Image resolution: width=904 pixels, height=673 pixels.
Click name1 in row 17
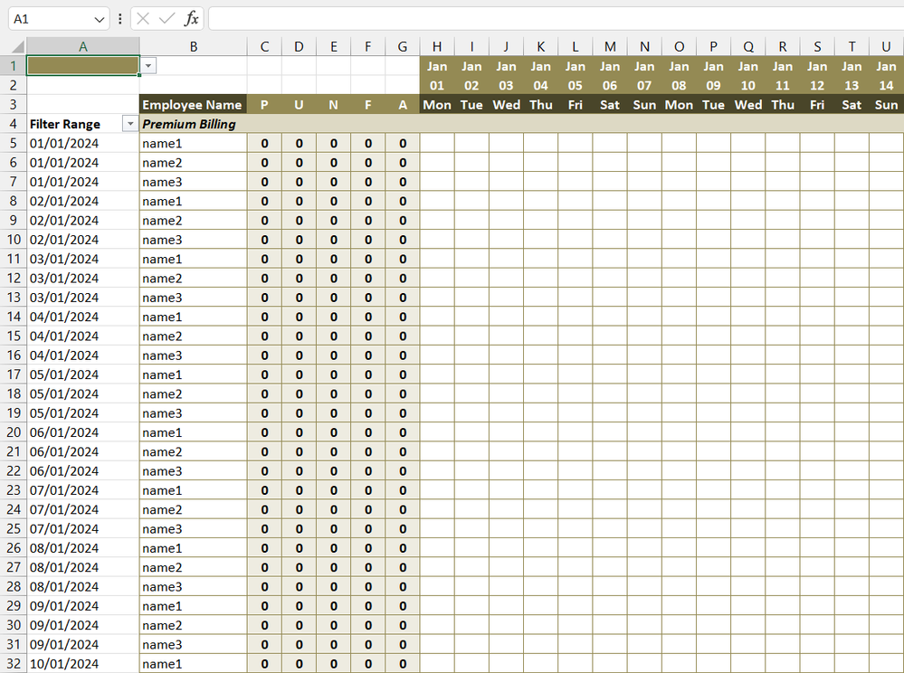point(193,374)
